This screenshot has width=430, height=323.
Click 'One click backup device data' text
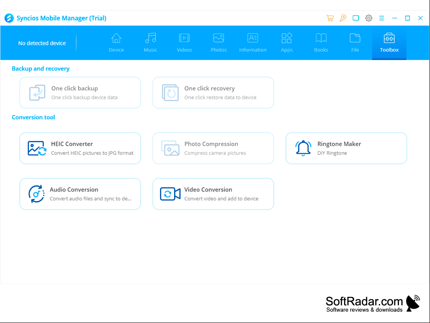click(x=84, y=97)
